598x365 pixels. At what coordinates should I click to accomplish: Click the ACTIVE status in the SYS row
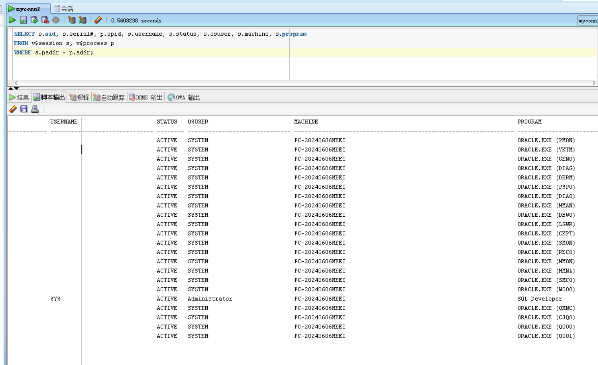(167, 299)
